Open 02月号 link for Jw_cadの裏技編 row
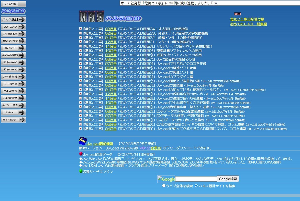300x201 pixels. click(111, 85)
